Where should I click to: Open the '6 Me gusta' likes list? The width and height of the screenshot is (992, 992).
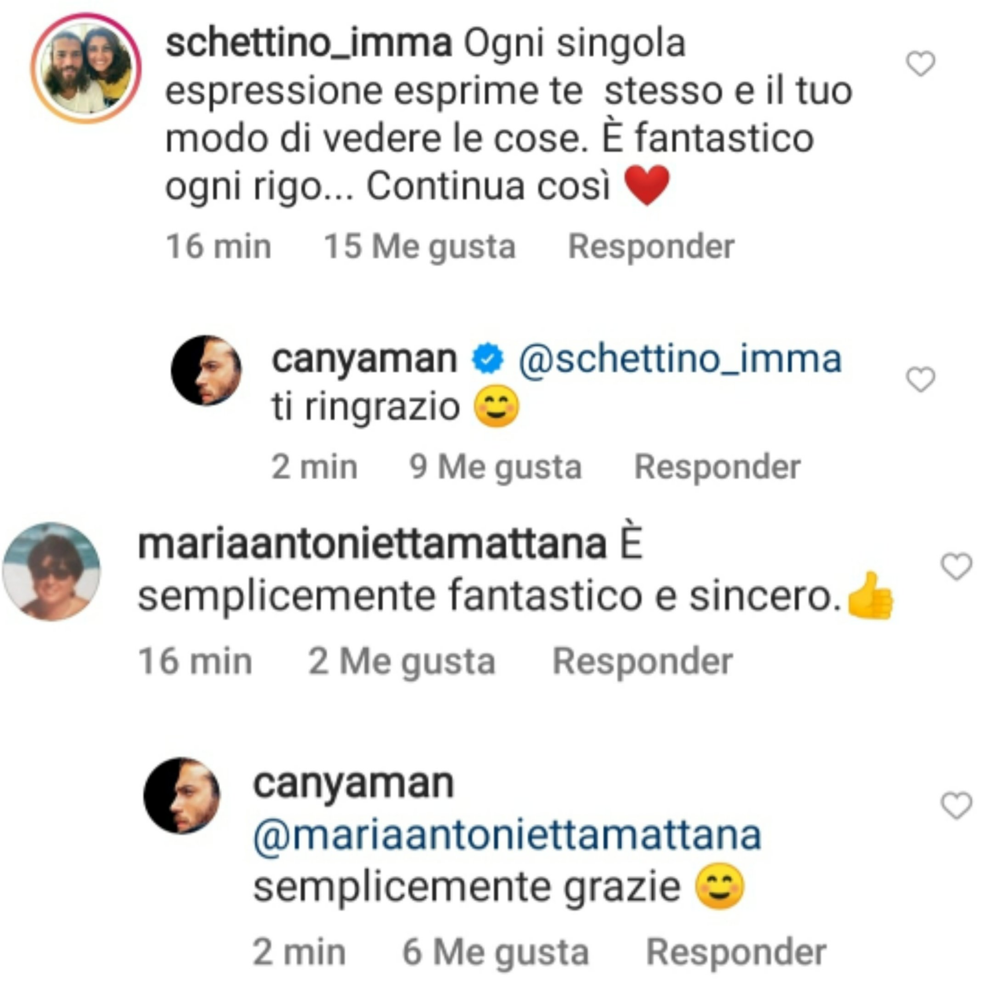[x=495, y=952]
